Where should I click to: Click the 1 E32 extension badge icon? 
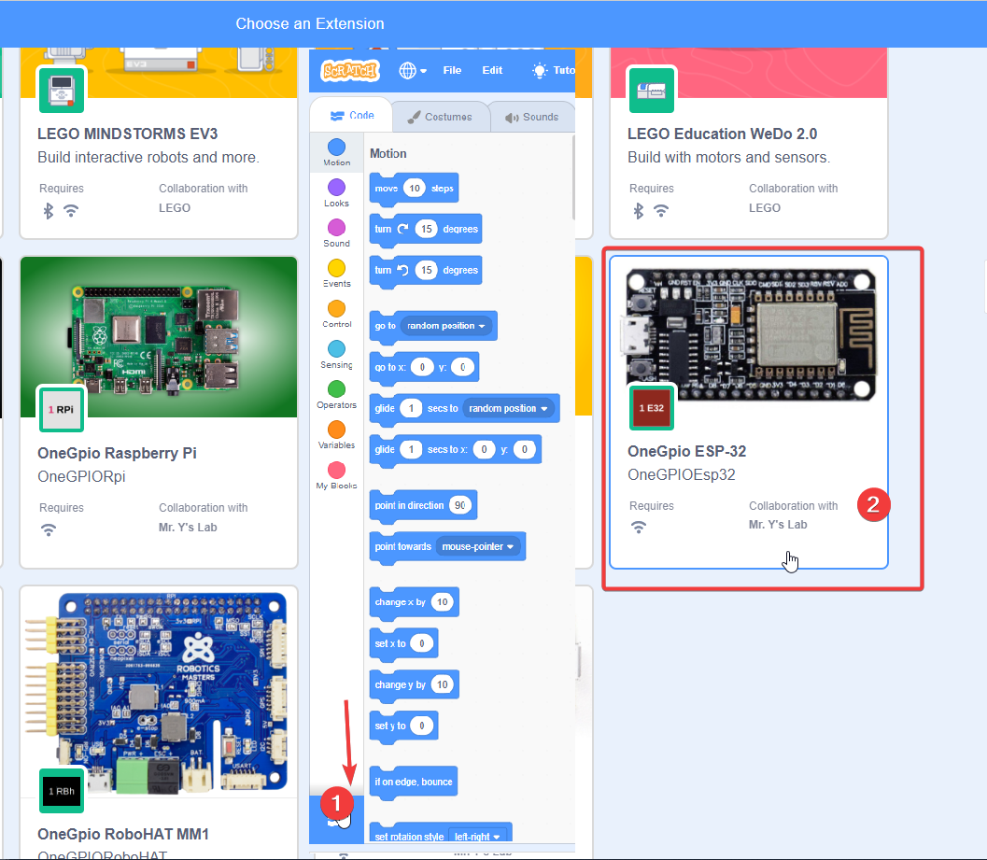coord(652,407)
